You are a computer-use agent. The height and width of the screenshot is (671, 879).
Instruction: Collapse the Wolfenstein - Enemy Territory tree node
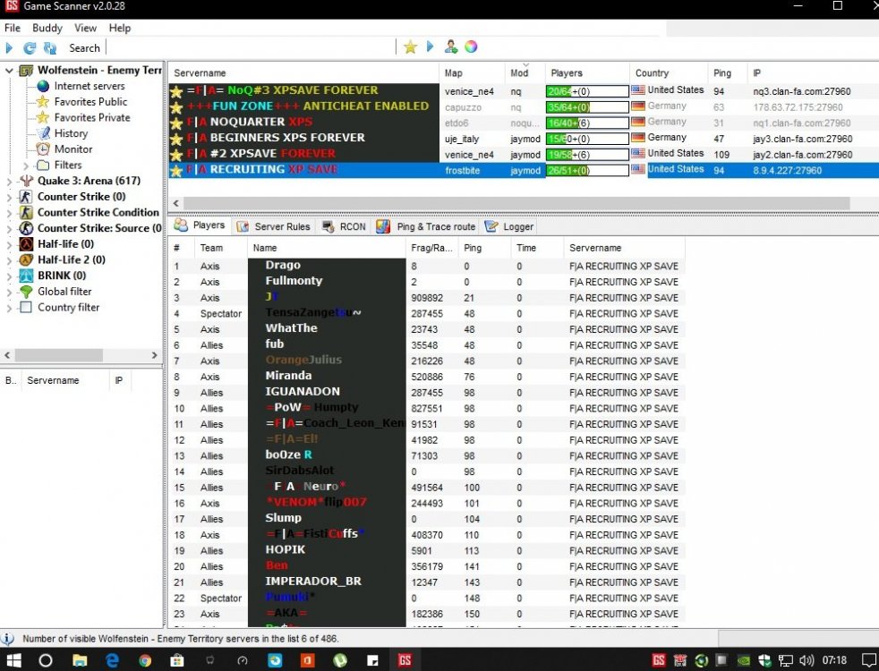9,71
